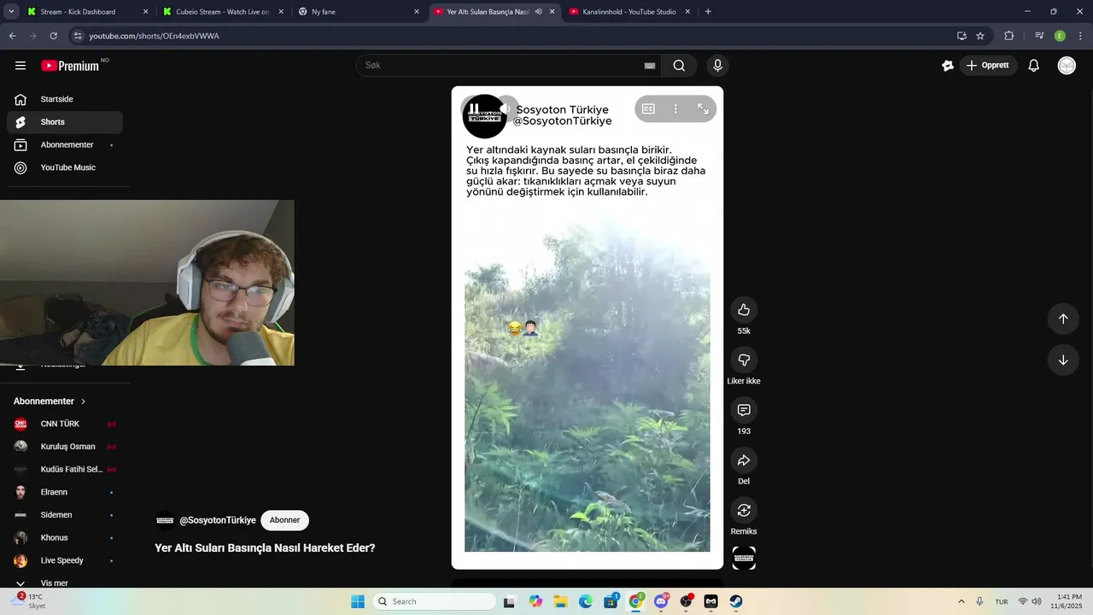Image resolution: width=1093 pixels, height=615 pixels.
Task: Go to Startside in the sidebar
Action: 65,99
